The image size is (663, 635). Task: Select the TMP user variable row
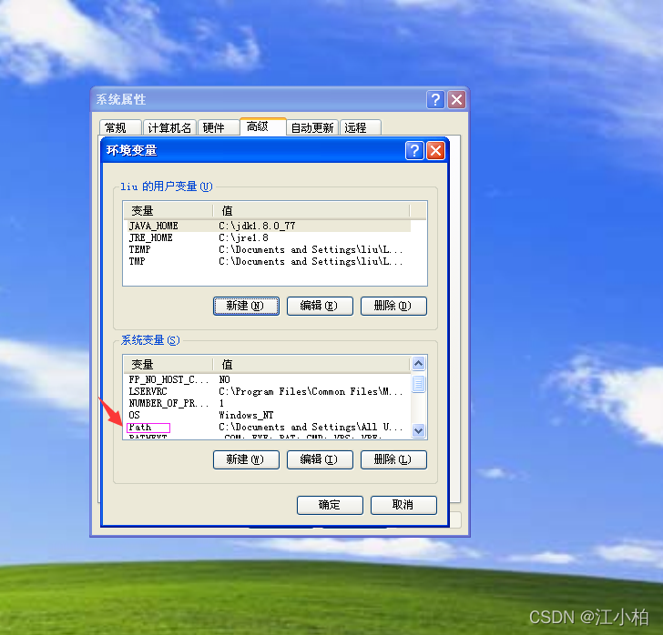click(x=268, y=261)
